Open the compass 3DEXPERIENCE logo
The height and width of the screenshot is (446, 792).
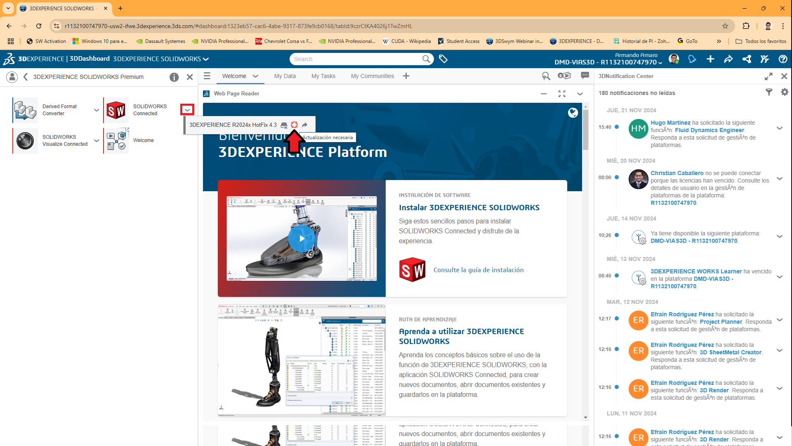[9, 59]
